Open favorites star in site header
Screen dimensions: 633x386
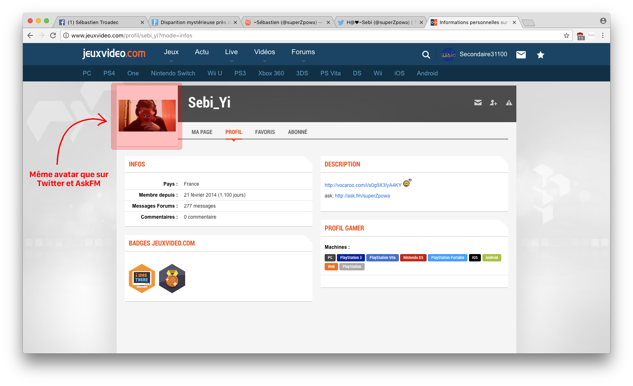click(540, 55)
